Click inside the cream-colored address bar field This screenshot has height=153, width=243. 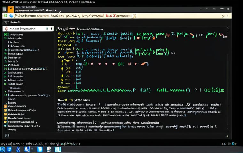(x=117, y=16)
